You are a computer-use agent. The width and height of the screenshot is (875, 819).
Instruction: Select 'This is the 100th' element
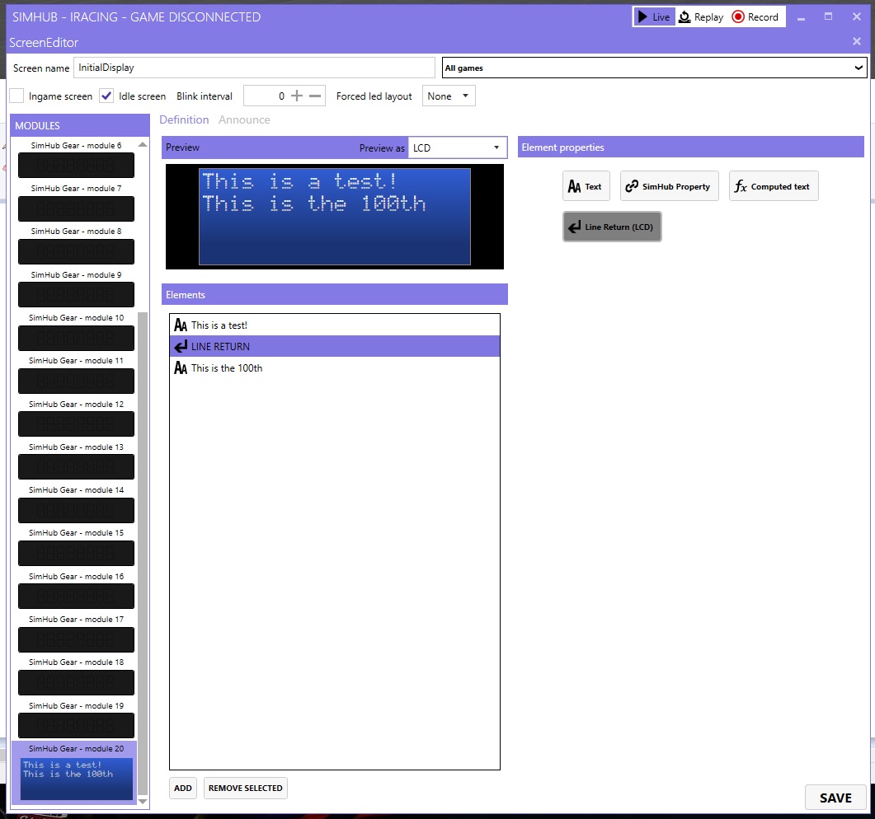point(334,368)
